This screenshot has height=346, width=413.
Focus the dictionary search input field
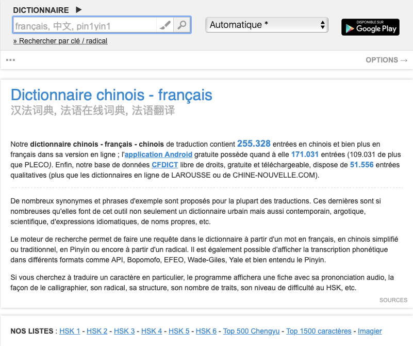point(85,25)
